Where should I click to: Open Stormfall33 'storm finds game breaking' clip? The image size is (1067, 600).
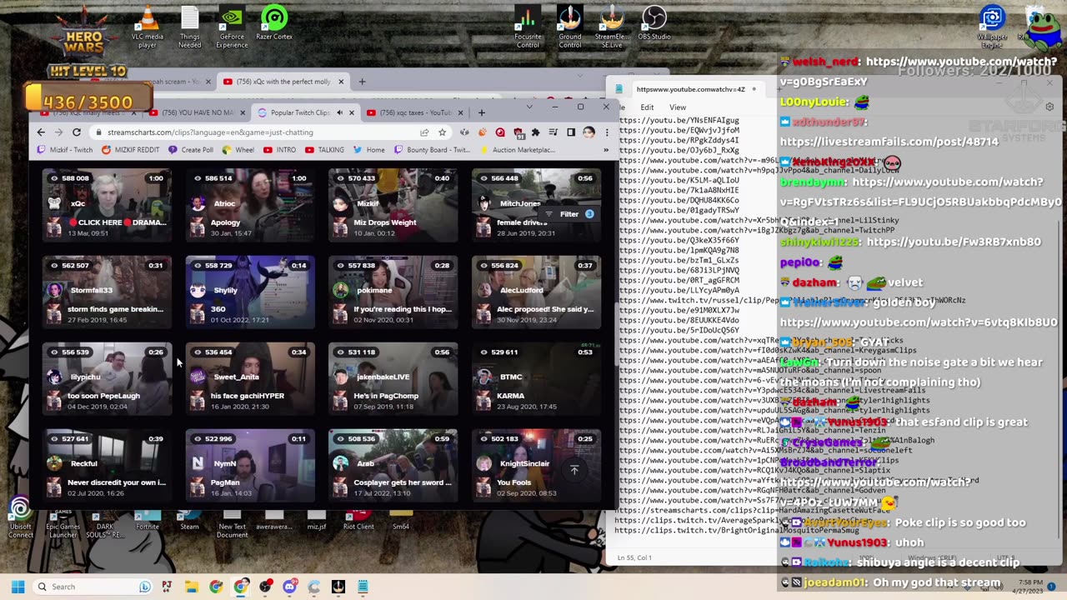(x=107, y=292)
